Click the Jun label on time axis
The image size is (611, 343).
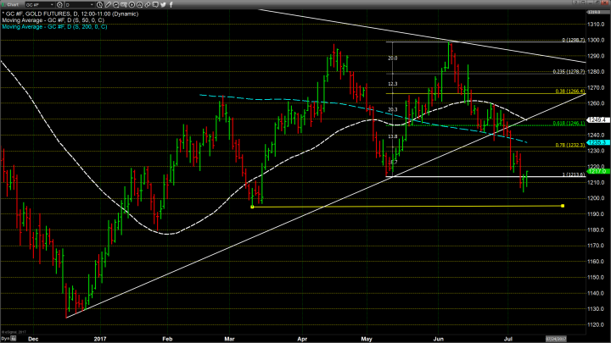pyautogui.click(x=439, y=339)
